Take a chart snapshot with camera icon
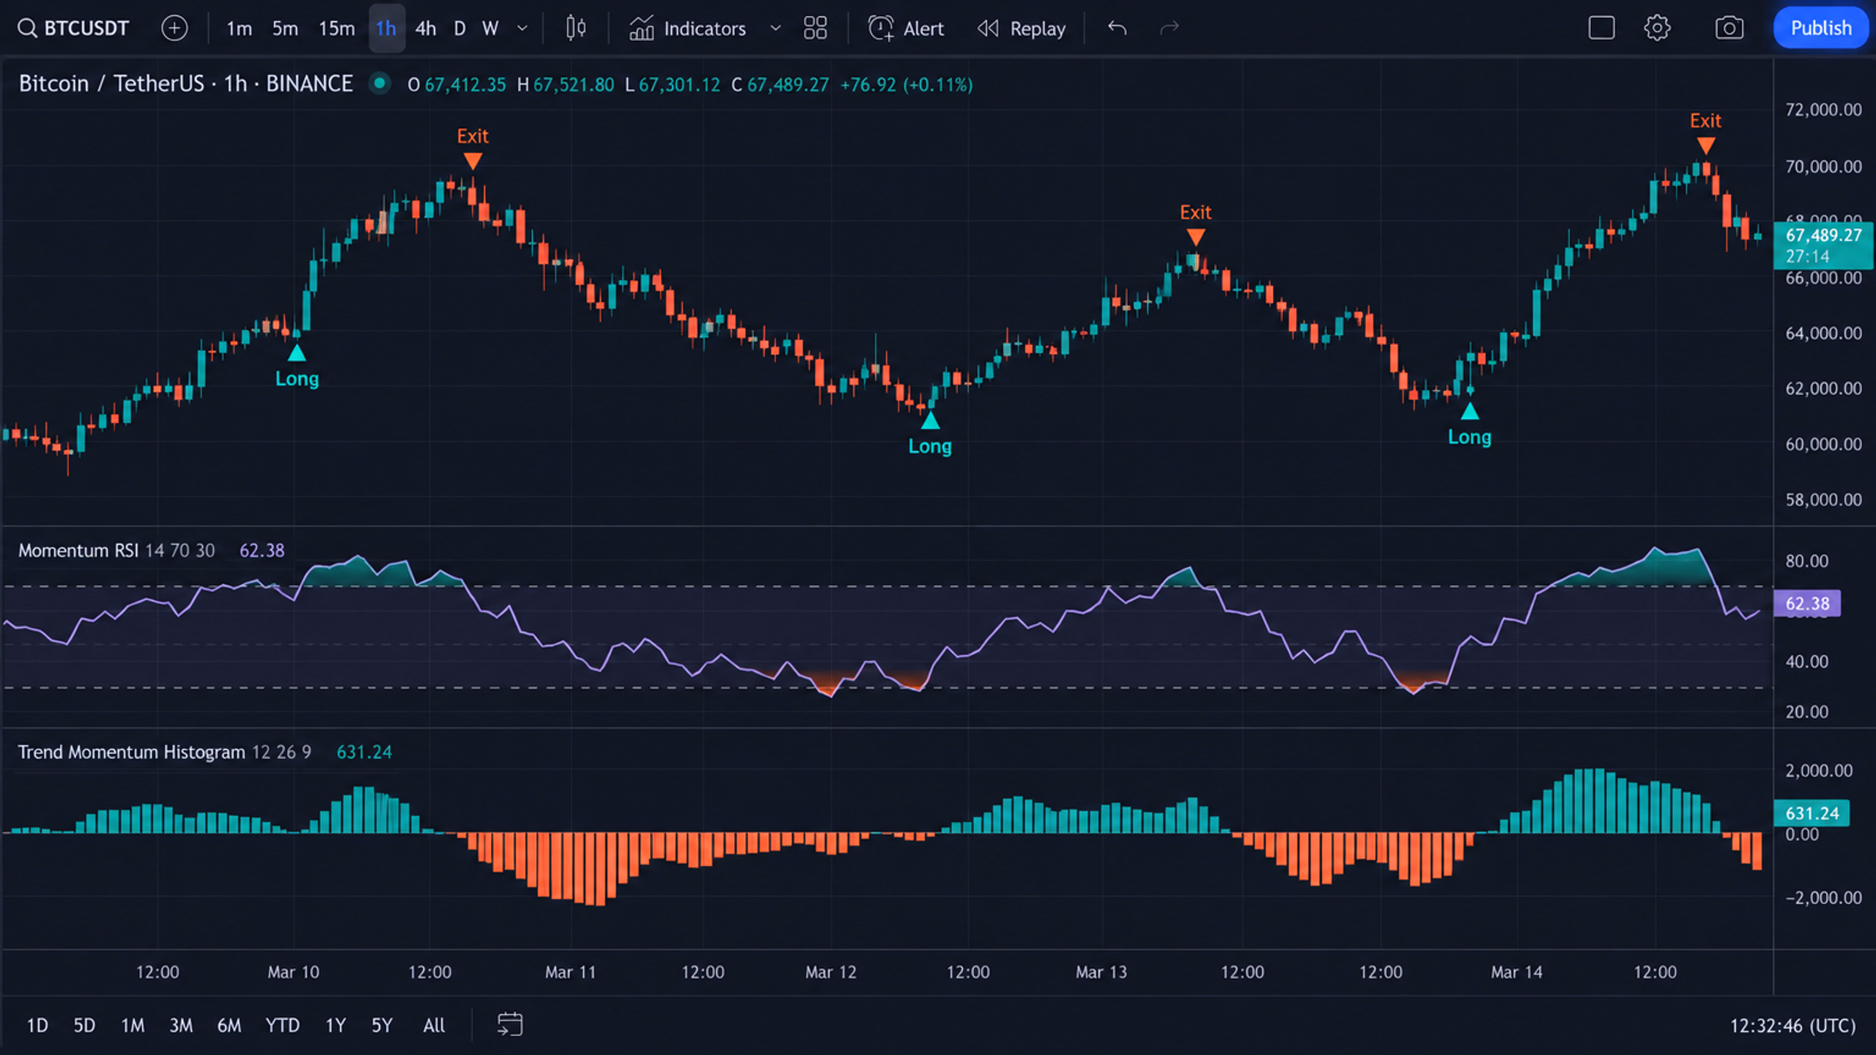This screenshot has height=1055, width=1876. pyautogui.click(x=1729, y=29)
